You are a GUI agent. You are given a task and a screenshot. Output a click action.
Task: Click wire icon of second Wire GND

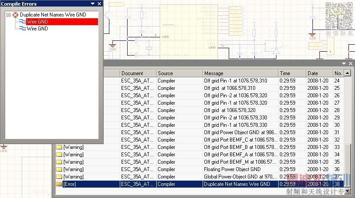click(22, 28)
